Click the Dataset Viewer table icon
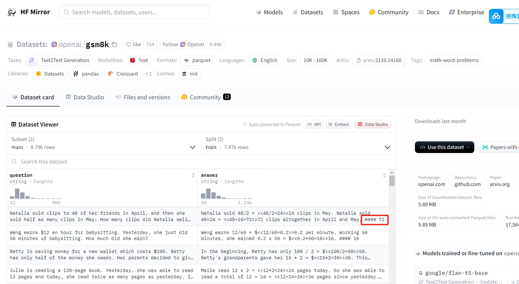 tap(14, 124)
